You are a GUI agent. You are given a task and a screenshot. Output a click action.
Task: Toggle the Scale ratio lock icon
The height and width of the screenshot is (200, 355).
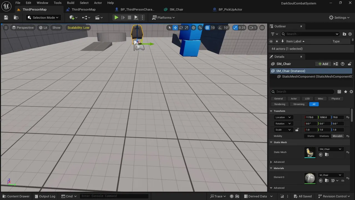[297, 130]
